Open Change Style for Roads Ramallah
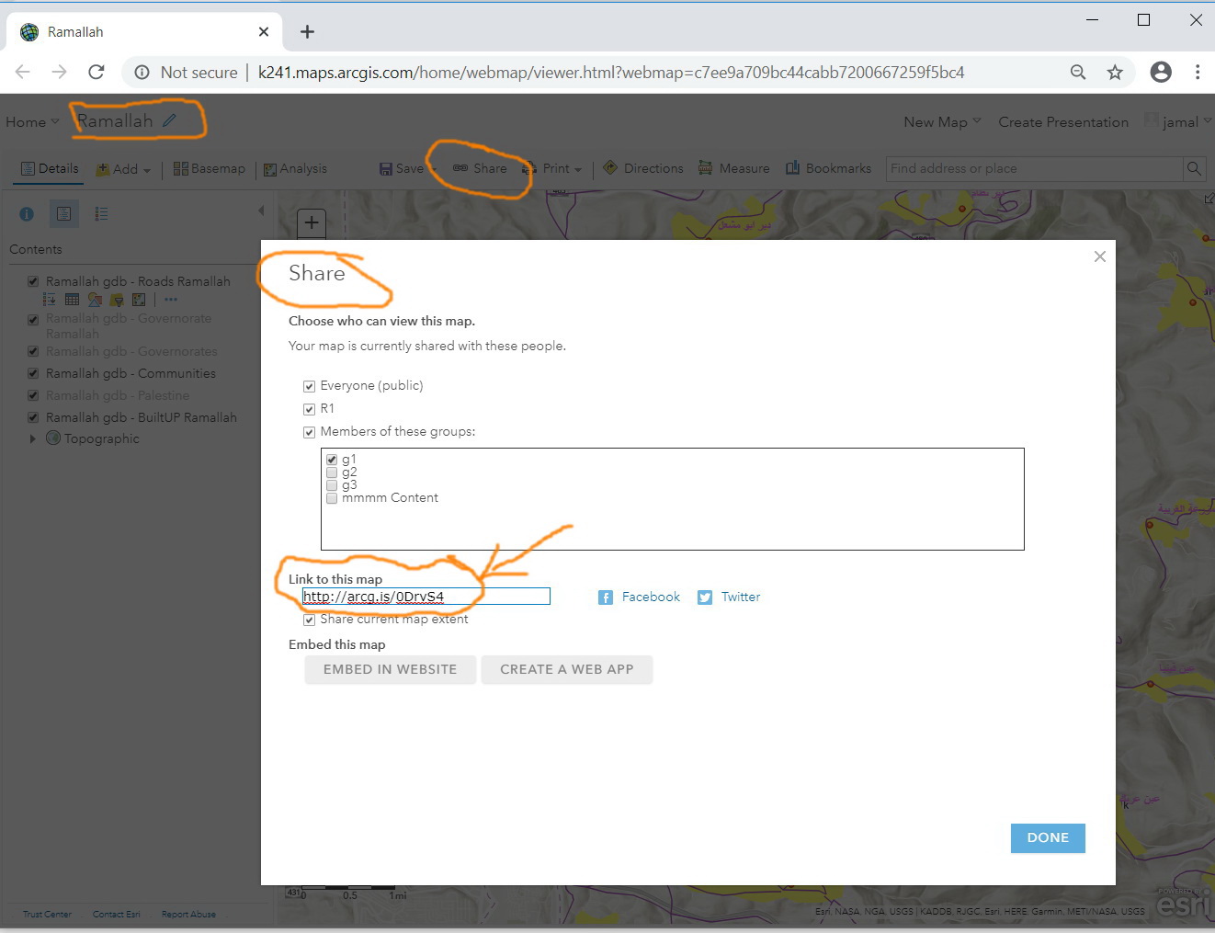The height and width of the screenshot is (933, 1215). [x=95, y=299]
